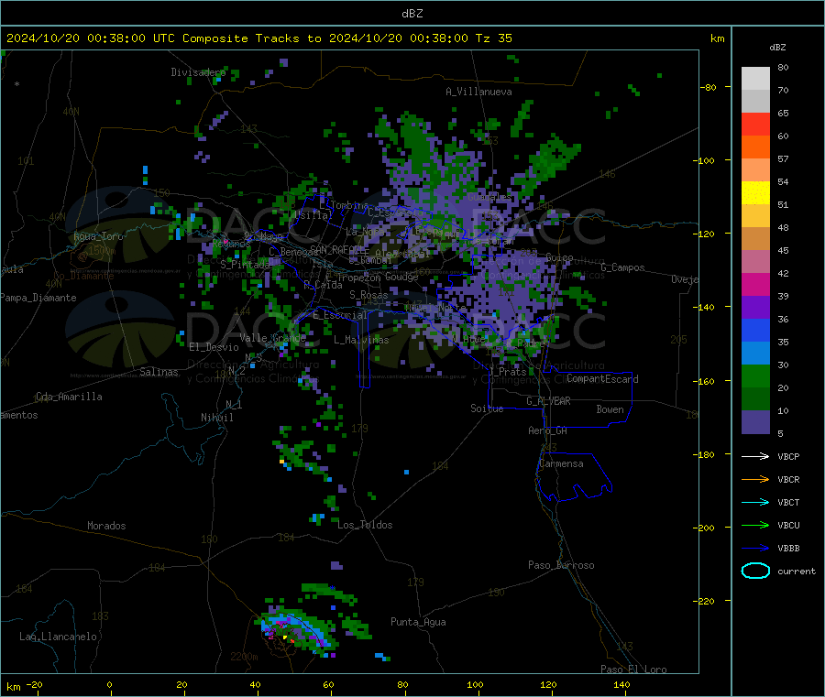Click the S_Rosas place label
Image resolution: width=825 pixels, height=697 pixels.
(368, 295)
